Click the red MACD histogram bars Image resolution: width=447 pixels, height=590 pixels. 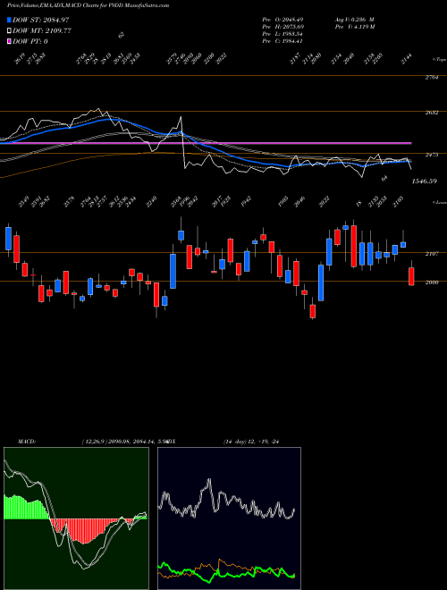(x=87, y=530)
